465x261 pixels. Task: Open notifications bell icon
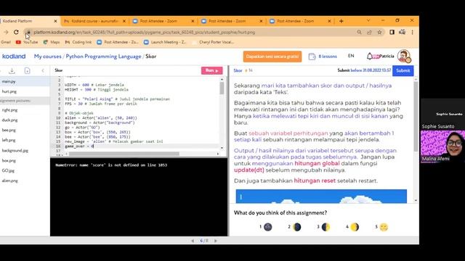[370, 56]
